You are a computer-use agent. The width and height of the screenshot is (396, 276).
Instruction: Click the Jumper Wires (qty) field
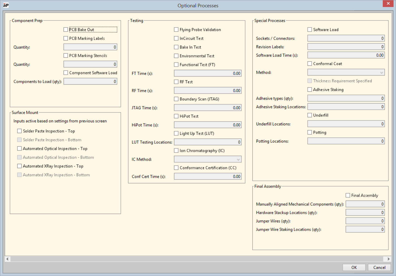pyautogui.click(x=365, y=221)
